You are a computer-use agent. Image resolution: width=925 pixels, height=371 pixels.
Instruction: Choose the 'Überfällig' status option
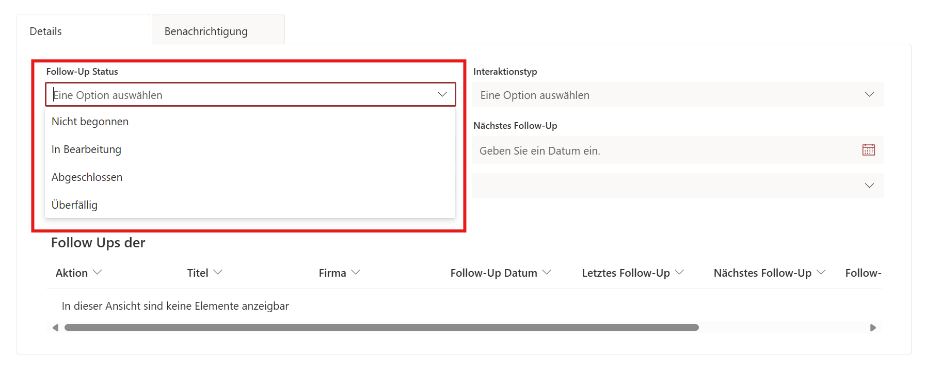tap(75, 205)
